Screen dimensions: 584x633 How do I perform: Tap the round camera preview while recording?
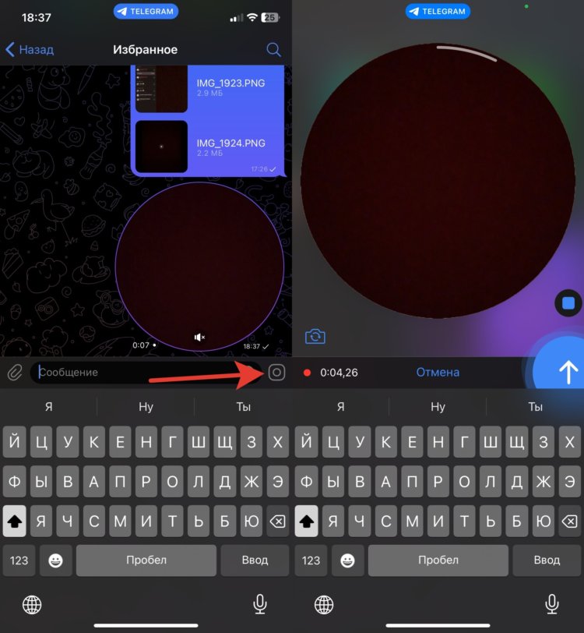click(438, 180)
